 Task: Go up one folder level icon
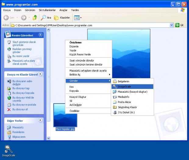[x=35, y=18]
